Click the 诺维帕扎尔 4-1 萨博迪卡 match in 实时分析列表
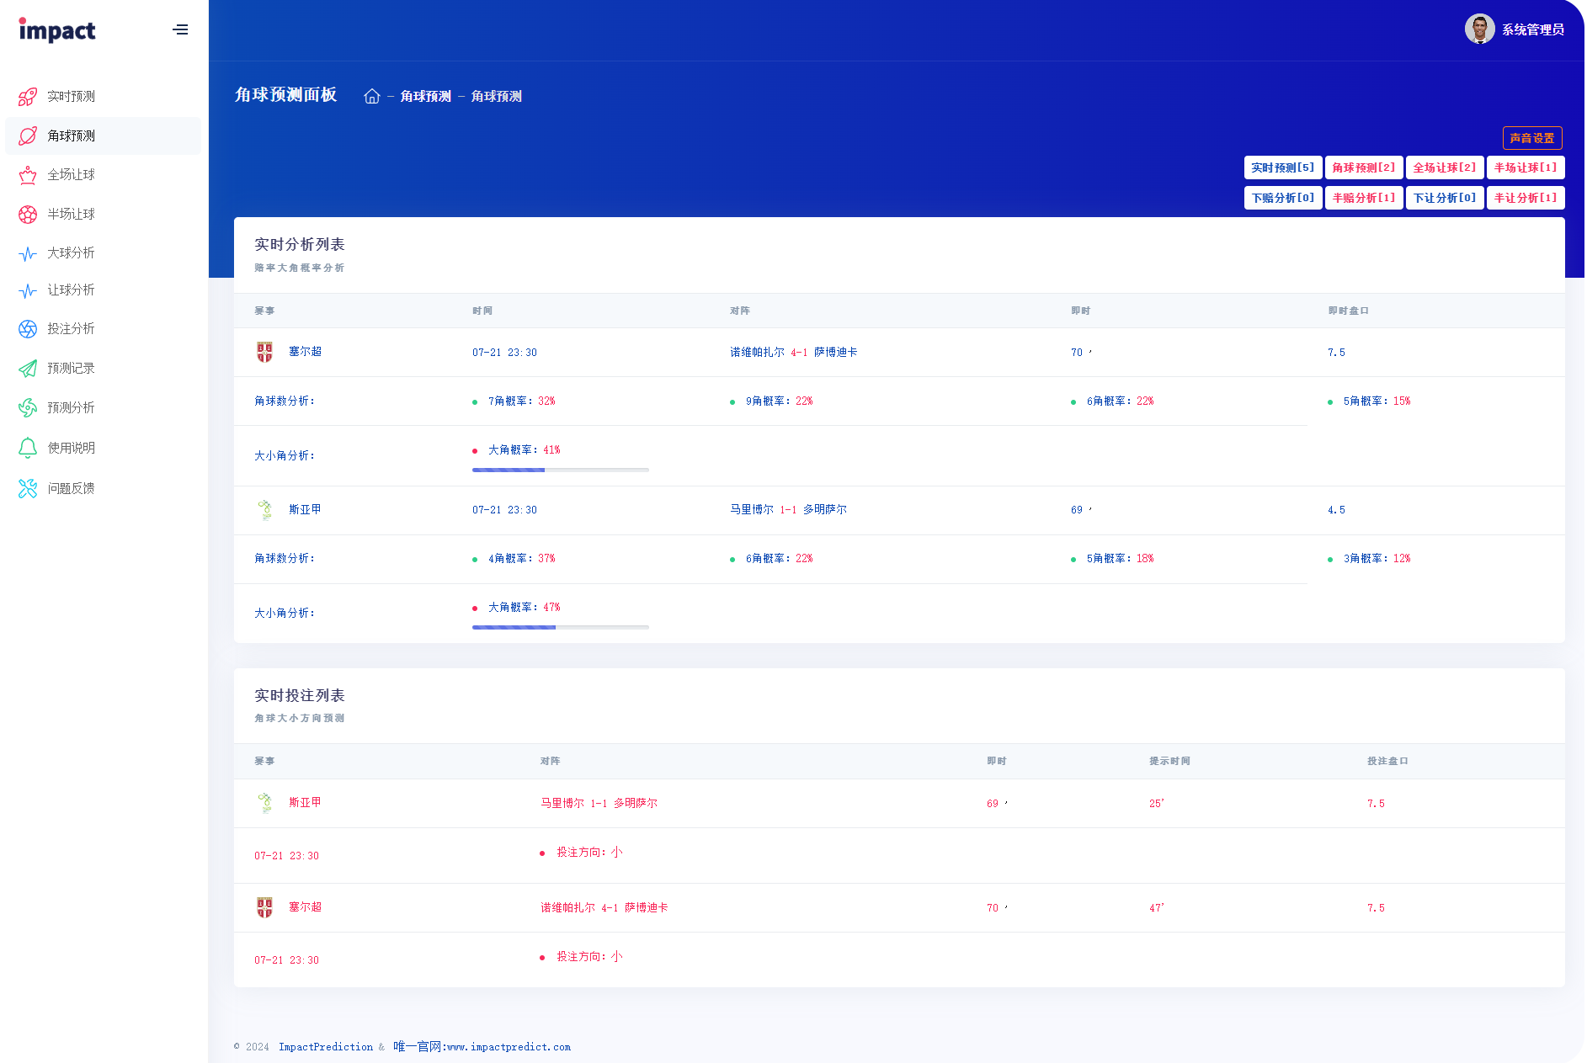 click(x=793, y=353)
